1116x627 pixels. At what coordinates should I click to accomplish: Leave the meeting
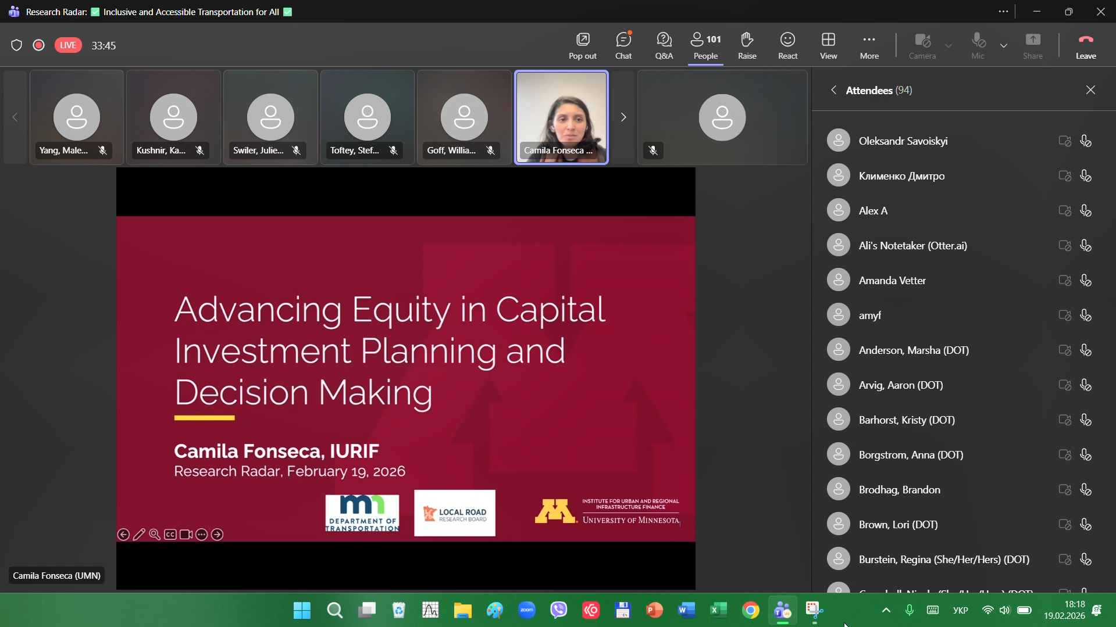coord(1085,45)
